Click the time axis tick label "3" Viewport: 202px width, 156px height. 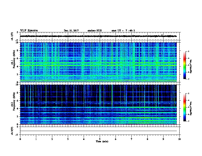pyautogui.click(x=68, y=139)
